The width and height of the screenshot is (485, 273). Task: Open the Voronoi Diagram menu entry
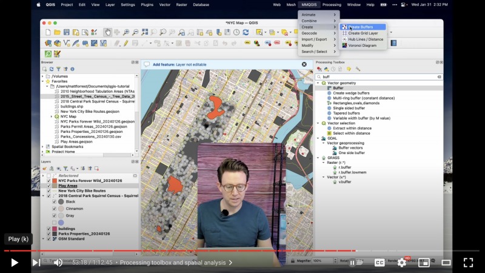362,45
